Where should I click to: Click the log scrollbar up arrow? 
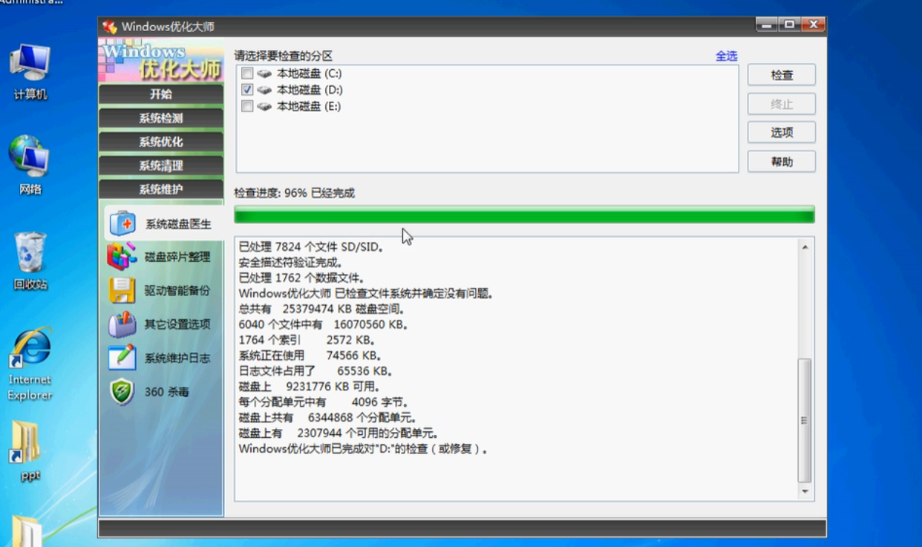click(x=805, y=246)
